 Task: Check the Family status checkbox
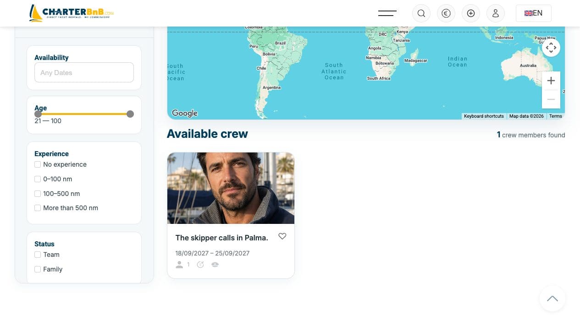38,269
